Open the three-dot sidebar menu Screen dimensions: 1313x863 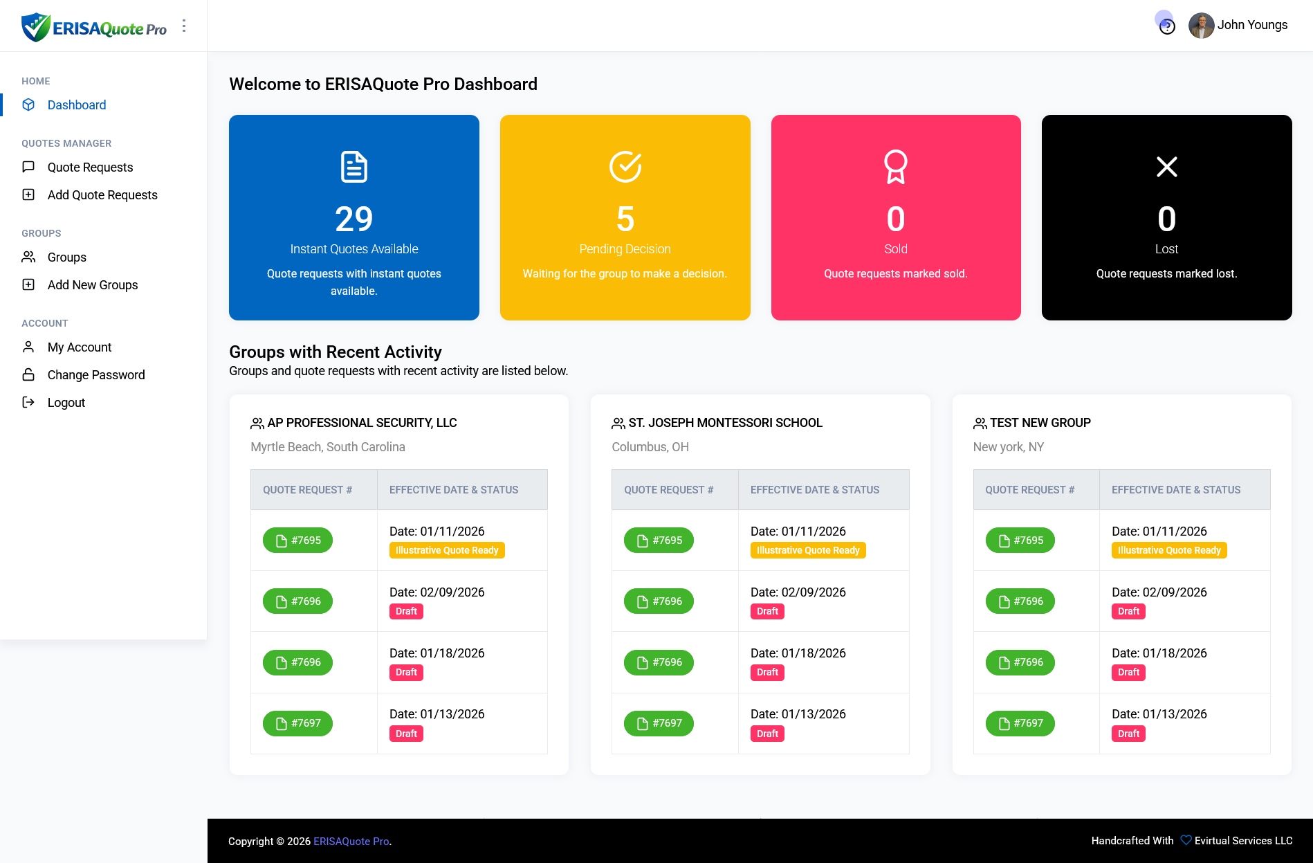click(184, 26)
